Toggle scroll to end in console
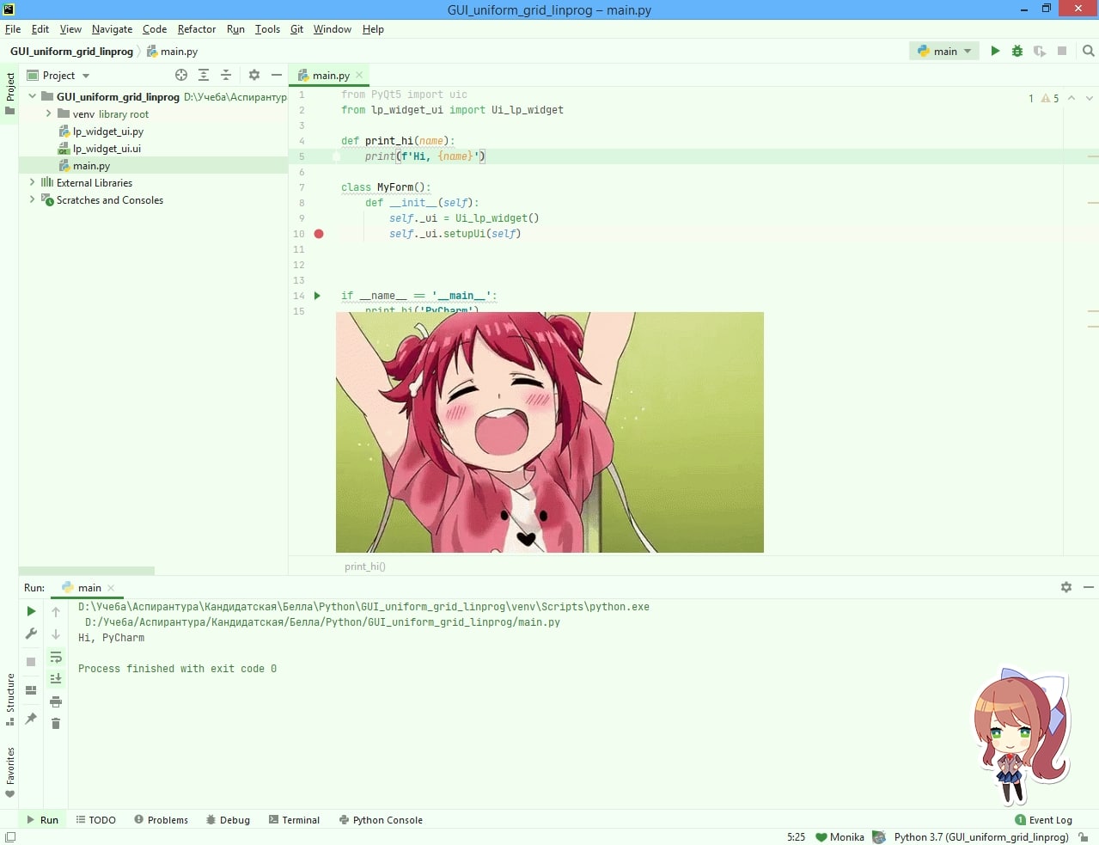This screenshot has height=845, width=1099. (56, 679)
